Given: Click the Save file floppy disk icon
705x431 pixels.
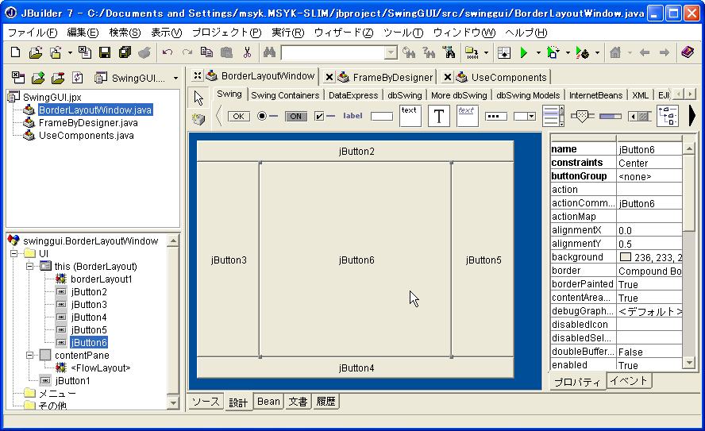Looking at the screenshot, I should pyautogui.click(x=104, y=53).
